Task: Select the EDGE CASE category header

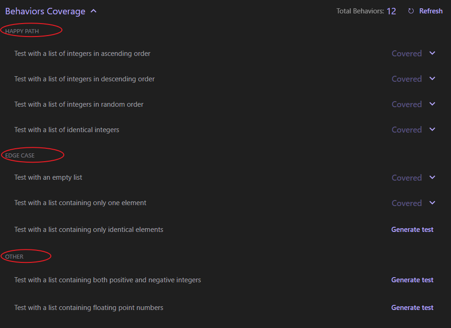Action: (x=20, y=156)
